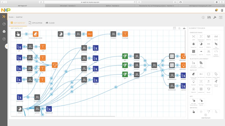Pick the Regular Expression element
The width and height of the screenshot is (225, 126).
216,53
